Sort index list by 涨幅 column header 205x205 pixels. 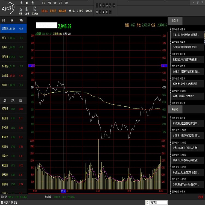(21, 20)
